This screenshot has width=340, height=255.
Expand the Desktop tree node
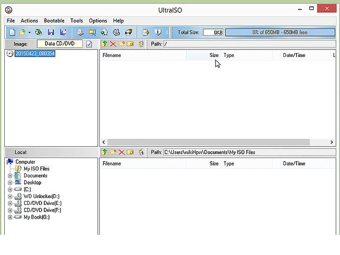coord(10,183)
